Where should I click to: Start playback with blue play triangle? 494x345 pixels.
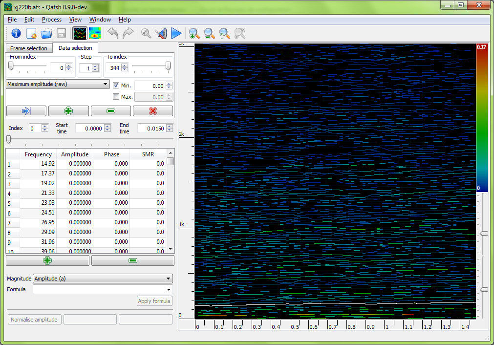pyautogui.click(x=176, y=33)
